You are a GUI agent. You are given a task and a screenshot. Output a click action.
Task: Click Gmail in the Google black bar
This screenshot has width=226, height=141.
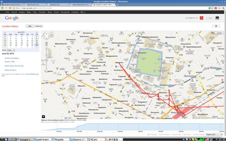point(56,12)
